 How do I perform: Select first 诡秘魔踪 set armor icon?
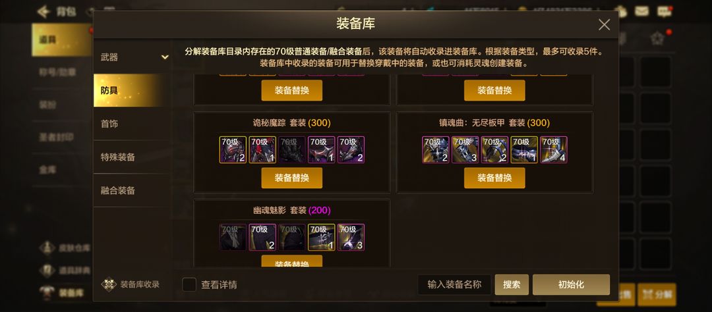click(x=233, y=149)
